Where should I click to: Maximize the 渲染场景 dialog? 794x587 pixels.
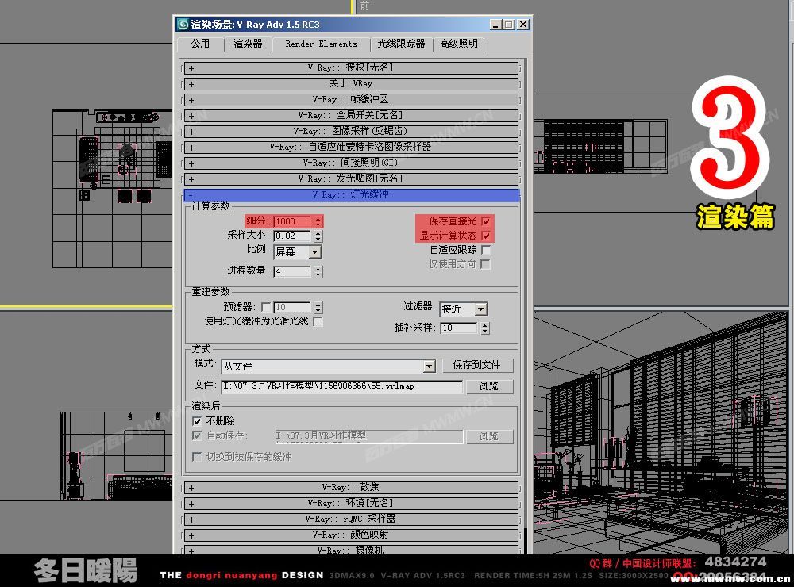click(x=508, y=25)
